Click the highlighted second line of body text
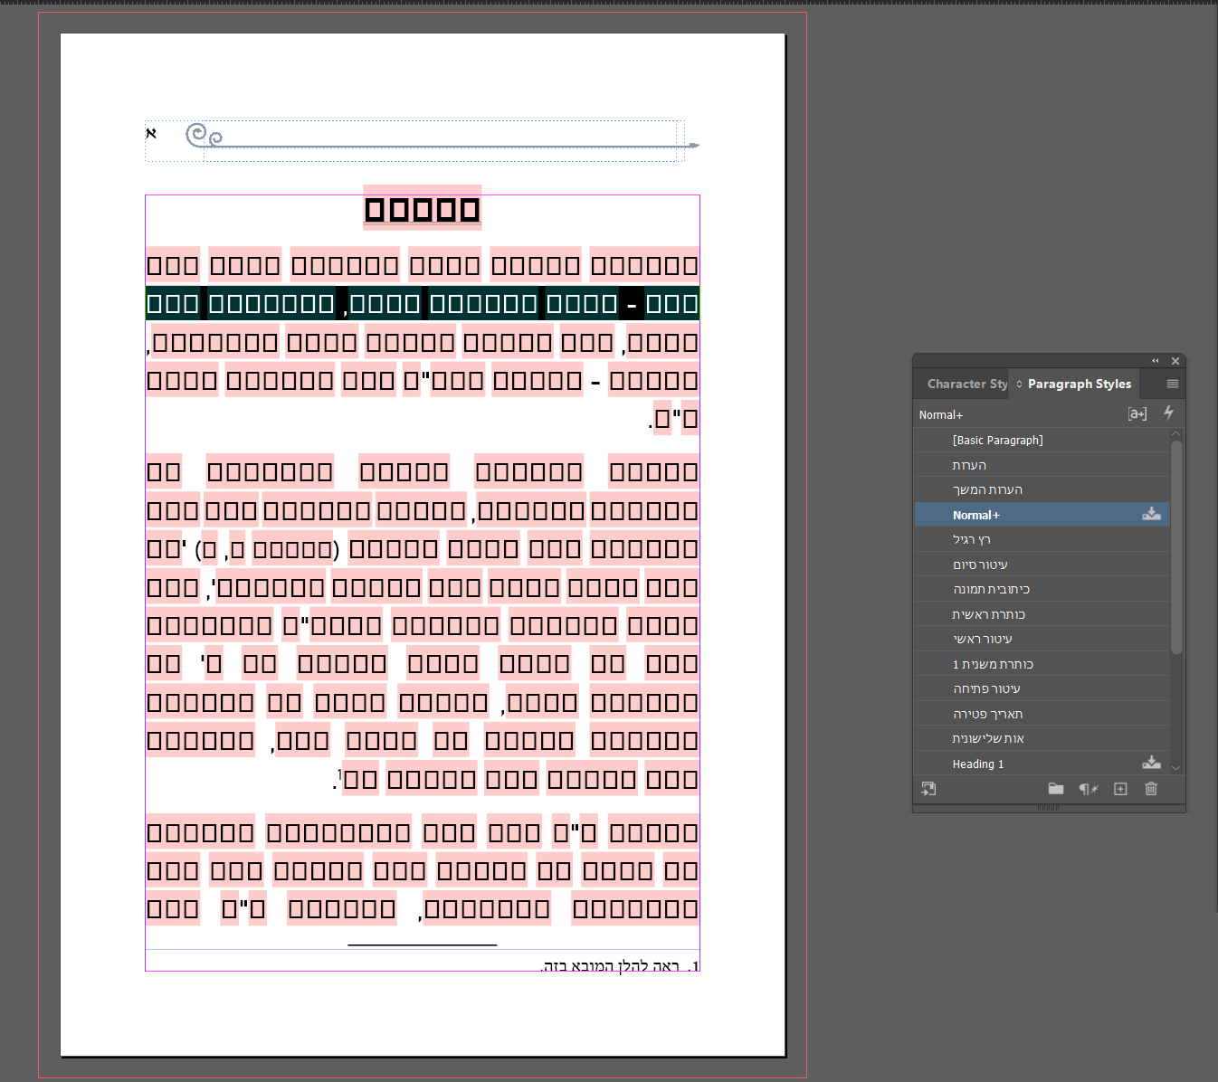This screenshot has width=1218, height=1082. click(x=422, y=303)
